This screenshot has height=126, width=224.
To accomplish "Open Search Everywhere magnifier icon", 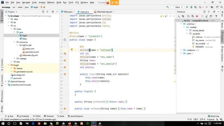I will click(222, 7).
